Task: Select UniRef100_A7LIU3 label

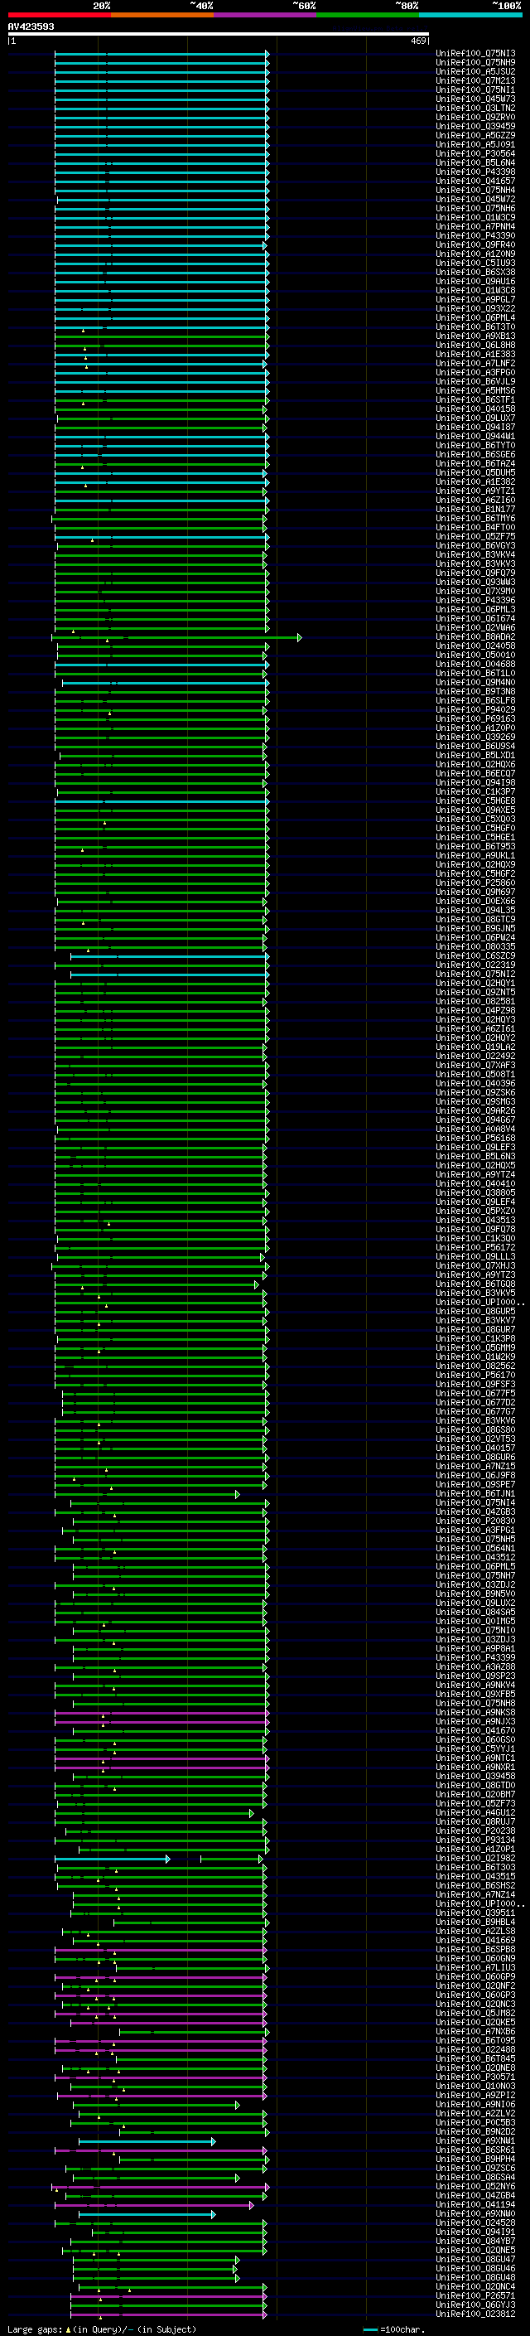Action: (x=475, y=1967)
